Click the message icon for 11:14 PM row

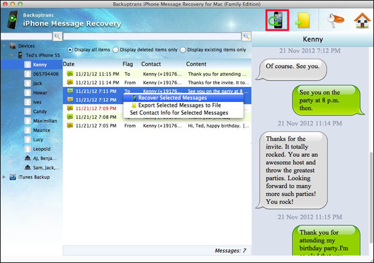tap(70, 82)
